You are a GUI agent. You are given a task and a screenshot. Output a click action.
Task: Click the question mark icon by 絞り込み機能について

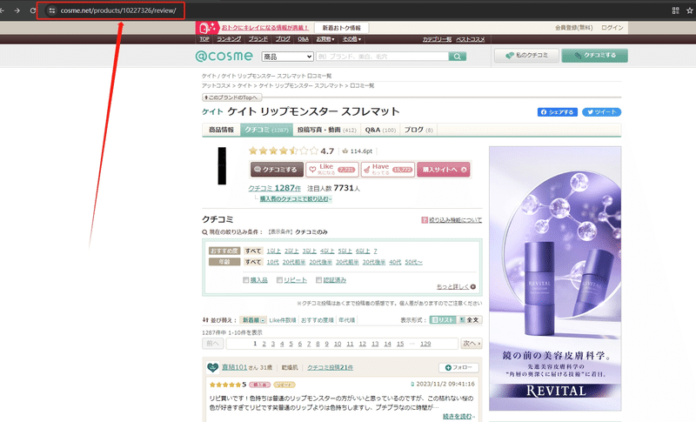point(425,220)
